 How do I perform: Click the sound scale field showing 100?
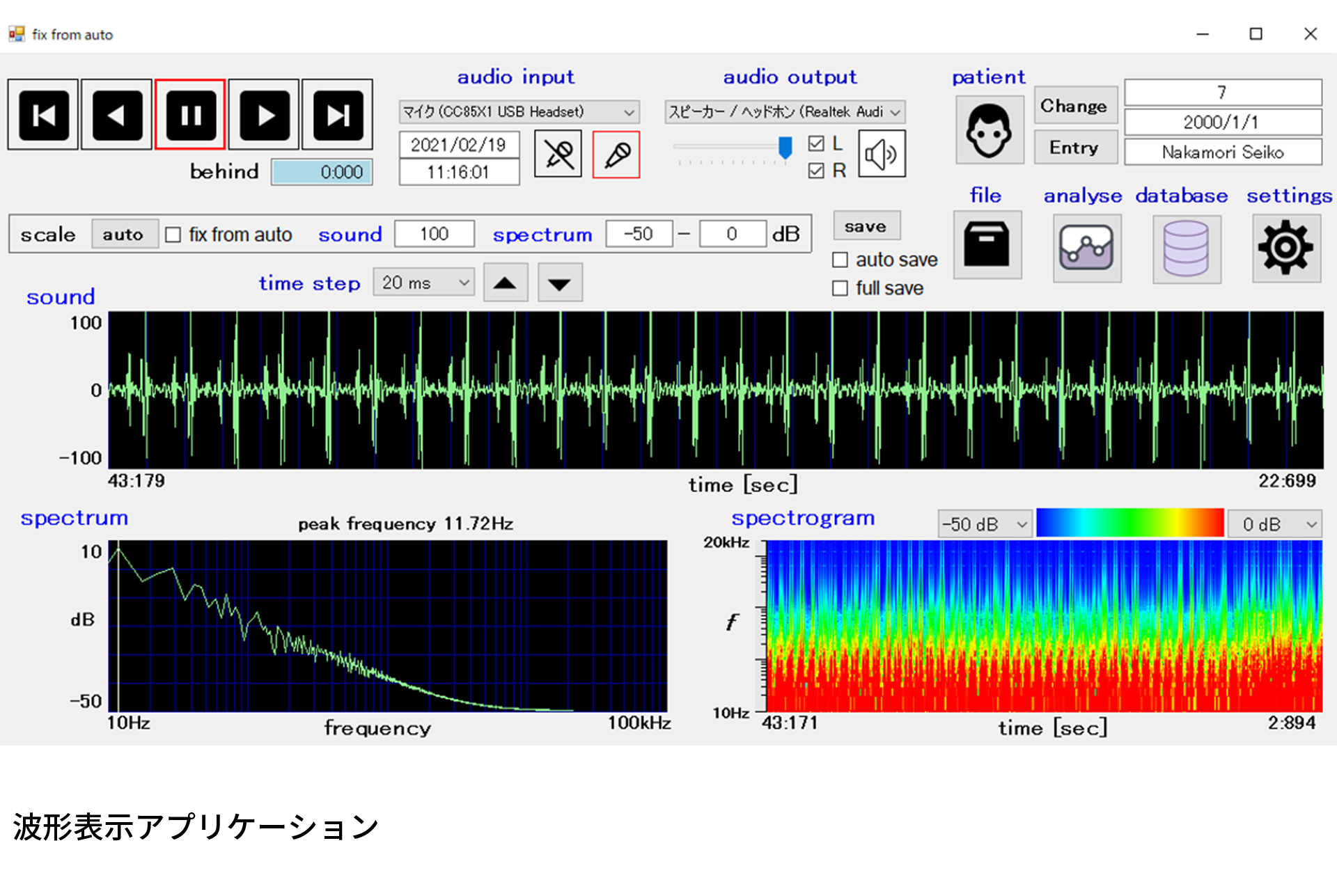click(x=434, y=234)
